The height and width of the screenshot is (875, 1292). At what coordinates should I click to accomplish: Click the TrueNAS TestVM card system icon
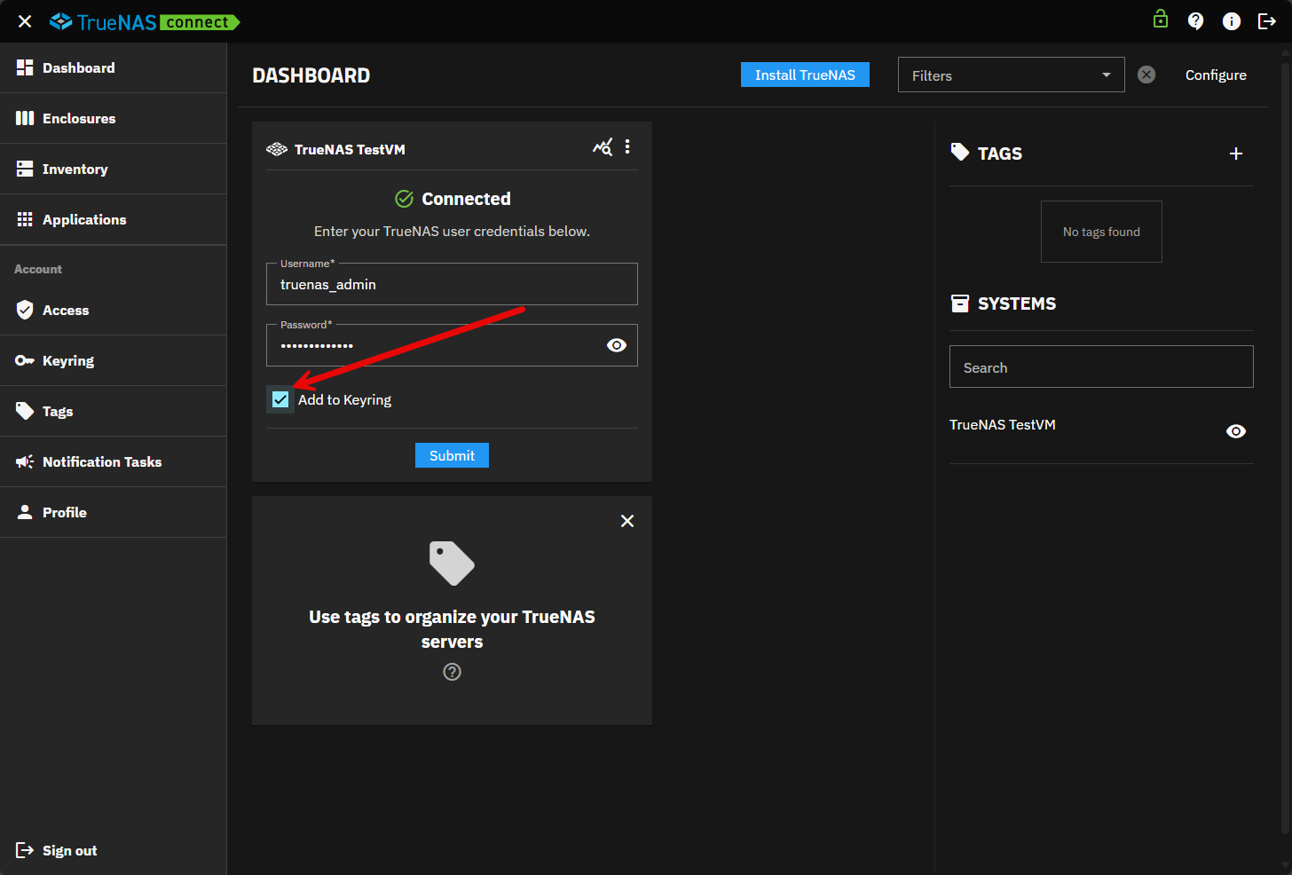tap(277, 149)
